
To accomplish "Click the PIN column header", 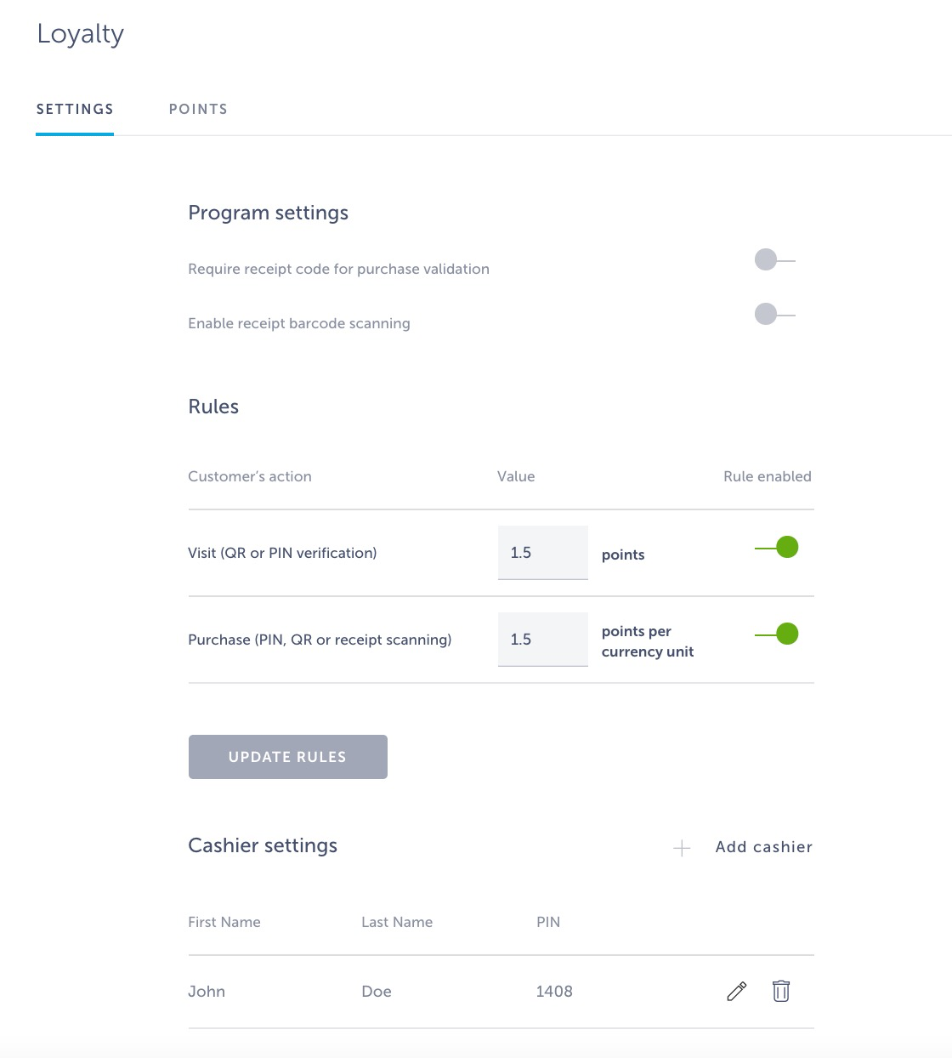I will 548,922.
